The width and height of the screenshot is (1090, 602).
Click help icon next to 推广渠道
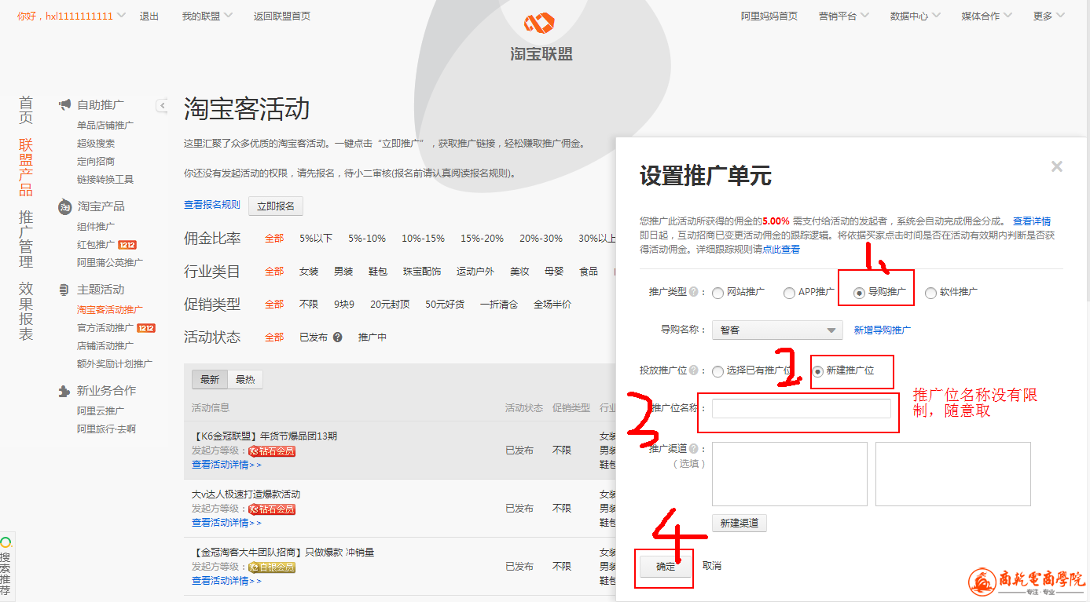coord(694,449)
